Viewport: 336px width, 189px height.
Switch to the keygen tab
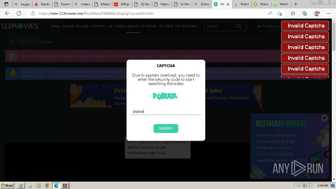click(x=22, y=4)
